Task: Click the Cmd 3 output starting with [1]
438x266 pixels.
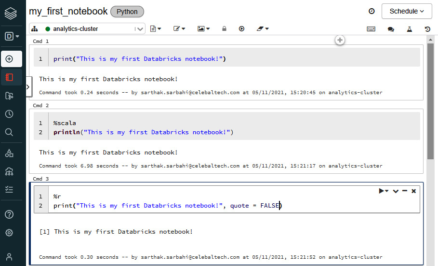Action: pyautogui.click(x=116, y=232)
